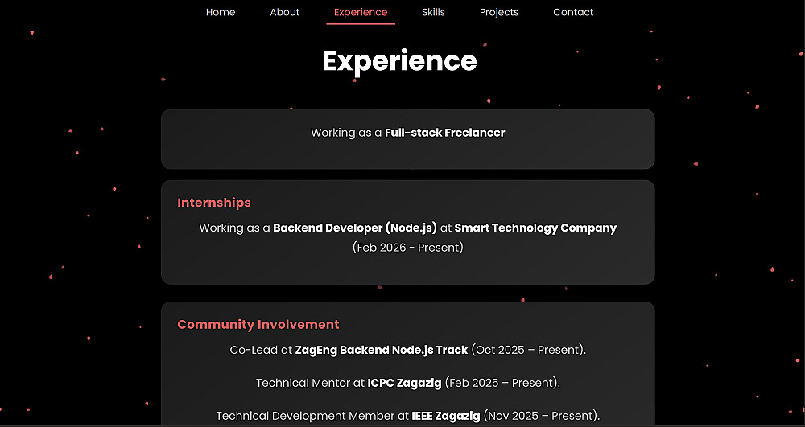The image size is (805, 427).
Task: Click the ICPC Zagazig bold text
Action: click(x=404, y=383)
